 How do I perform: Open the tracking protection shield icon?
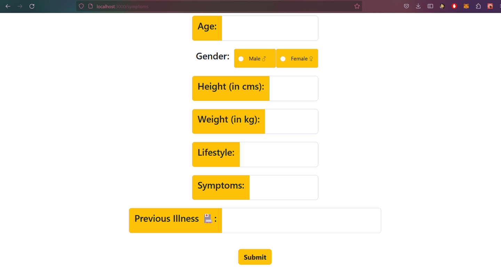[x=81, y=6]
